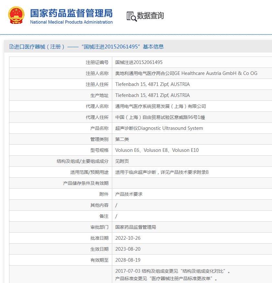This screenshot has width=272, height=283.
Task: Select the 2017-07-03 结构及组成变更 line
Action: [173, 271]
